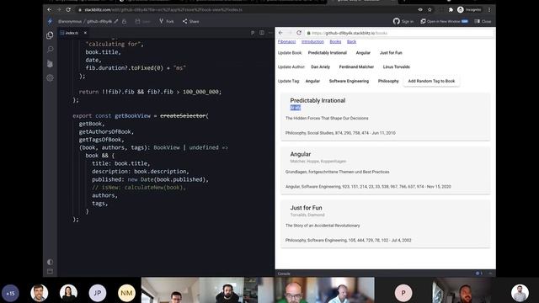Click the StackBlitz lightning bolt logo
Screen dimensions: 539x303
tap(50, 21)
